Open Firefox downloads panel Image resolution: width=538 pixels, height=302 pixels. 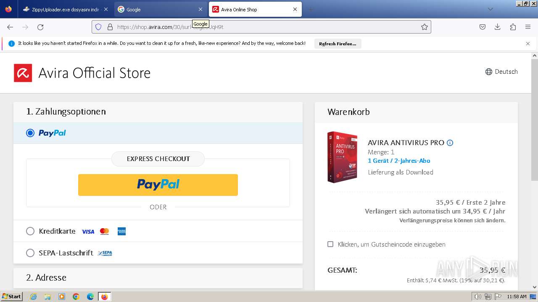click(498, 27)
